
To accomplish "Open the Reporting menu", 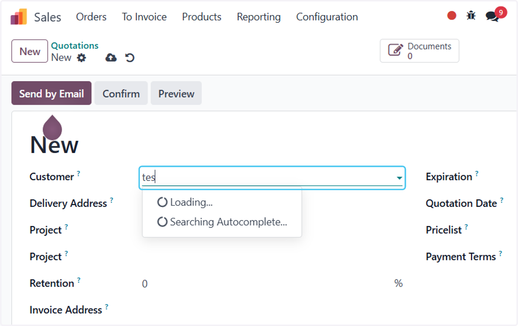I will [x=259, y=17].
